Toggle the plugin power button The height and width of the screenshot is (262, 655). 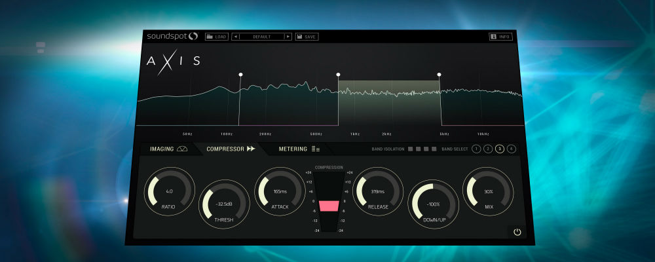517,233
